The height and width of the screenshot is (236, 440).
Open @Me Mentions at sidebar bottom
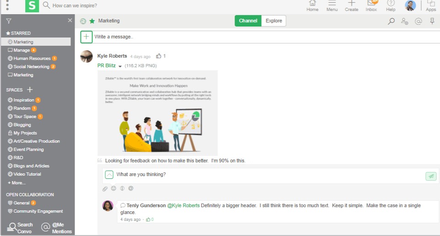(x=56, y=228)
